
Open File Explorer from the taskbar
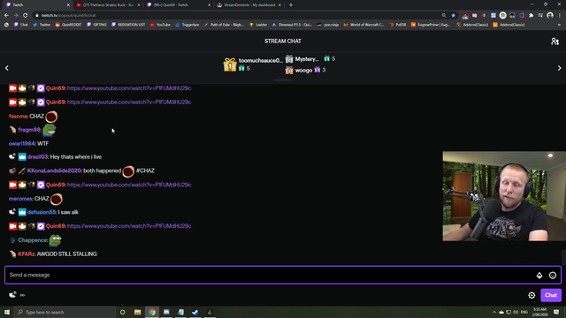point(138,312)
